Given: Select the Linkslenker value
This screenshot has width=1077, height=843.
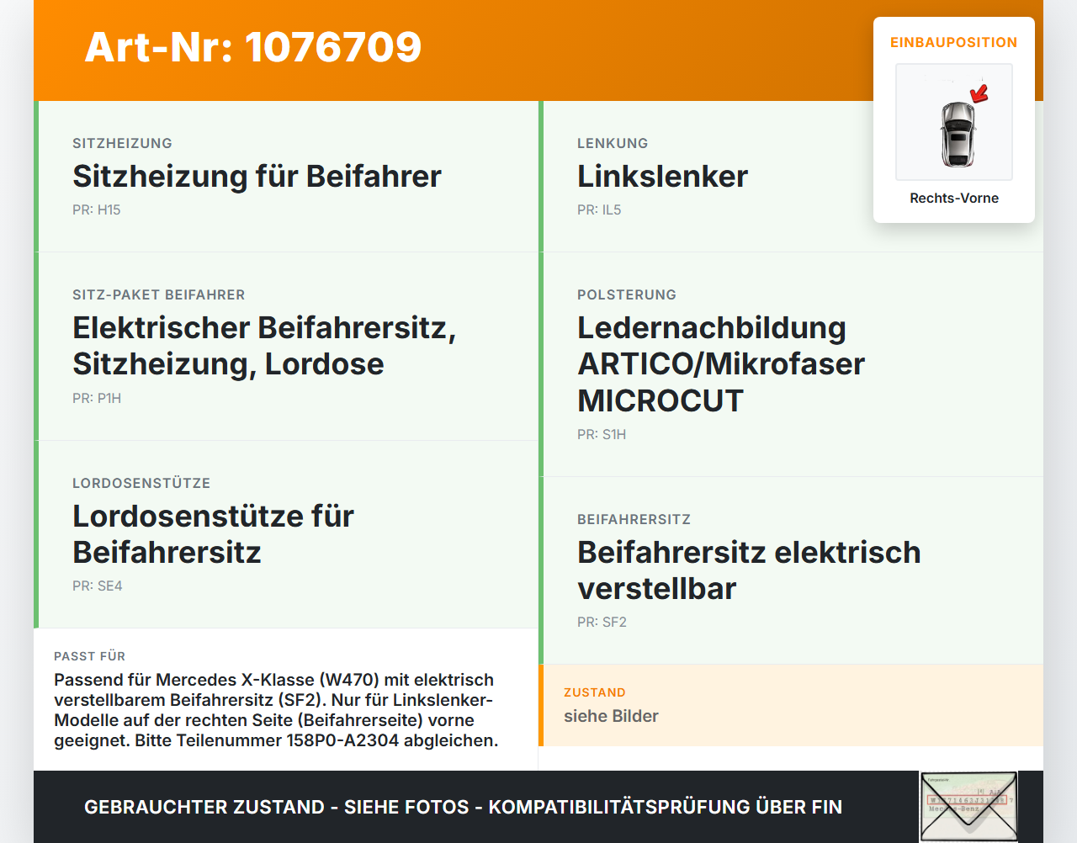Looking at the screenshot, I should click(662, 177).
